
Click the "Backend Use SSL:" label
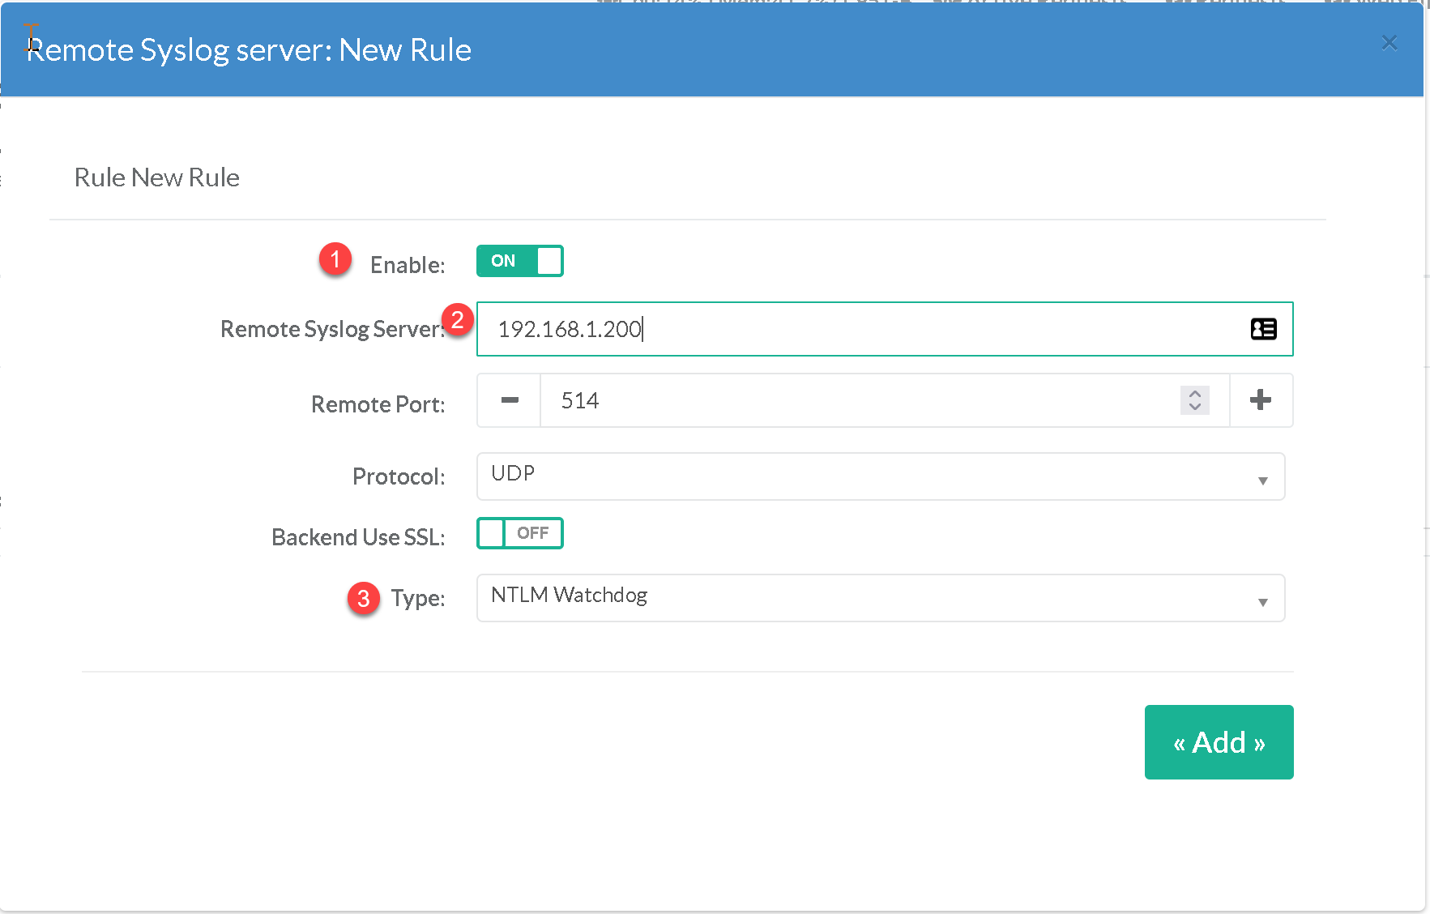coord(358,537)
